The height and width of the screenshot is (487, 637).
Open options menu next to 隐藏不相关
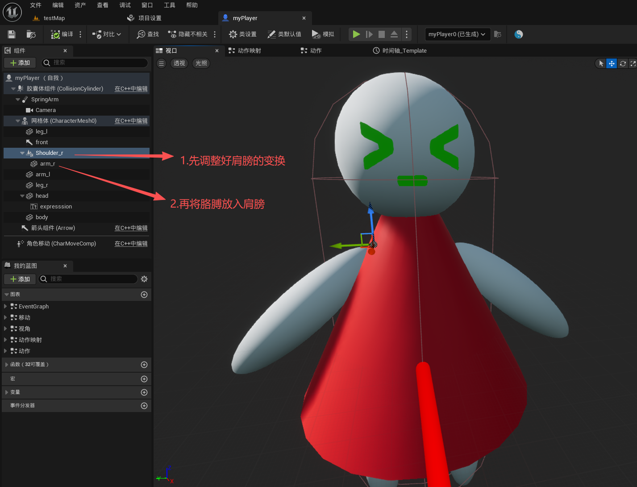click(x=215, y=34)
